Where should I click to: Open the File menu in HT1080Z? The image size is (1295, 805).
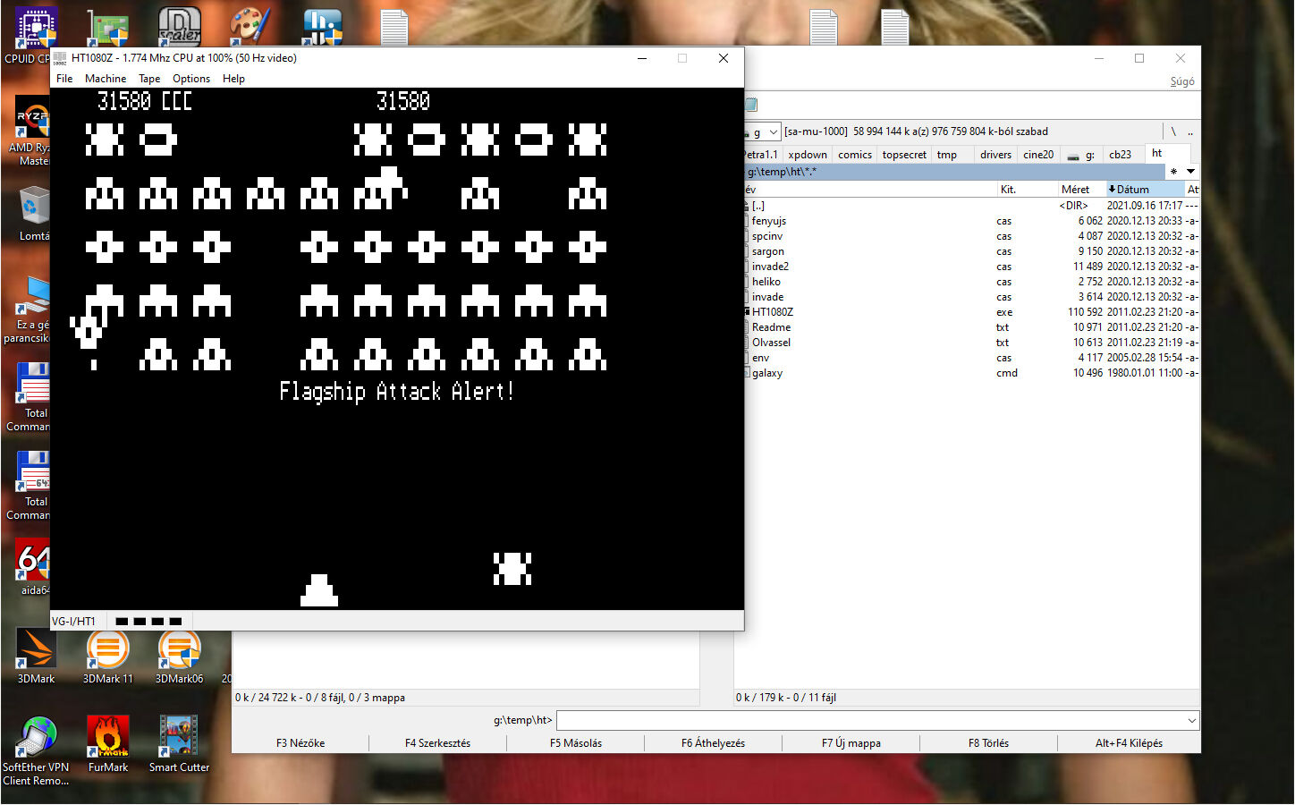click(x=64, y=79)
